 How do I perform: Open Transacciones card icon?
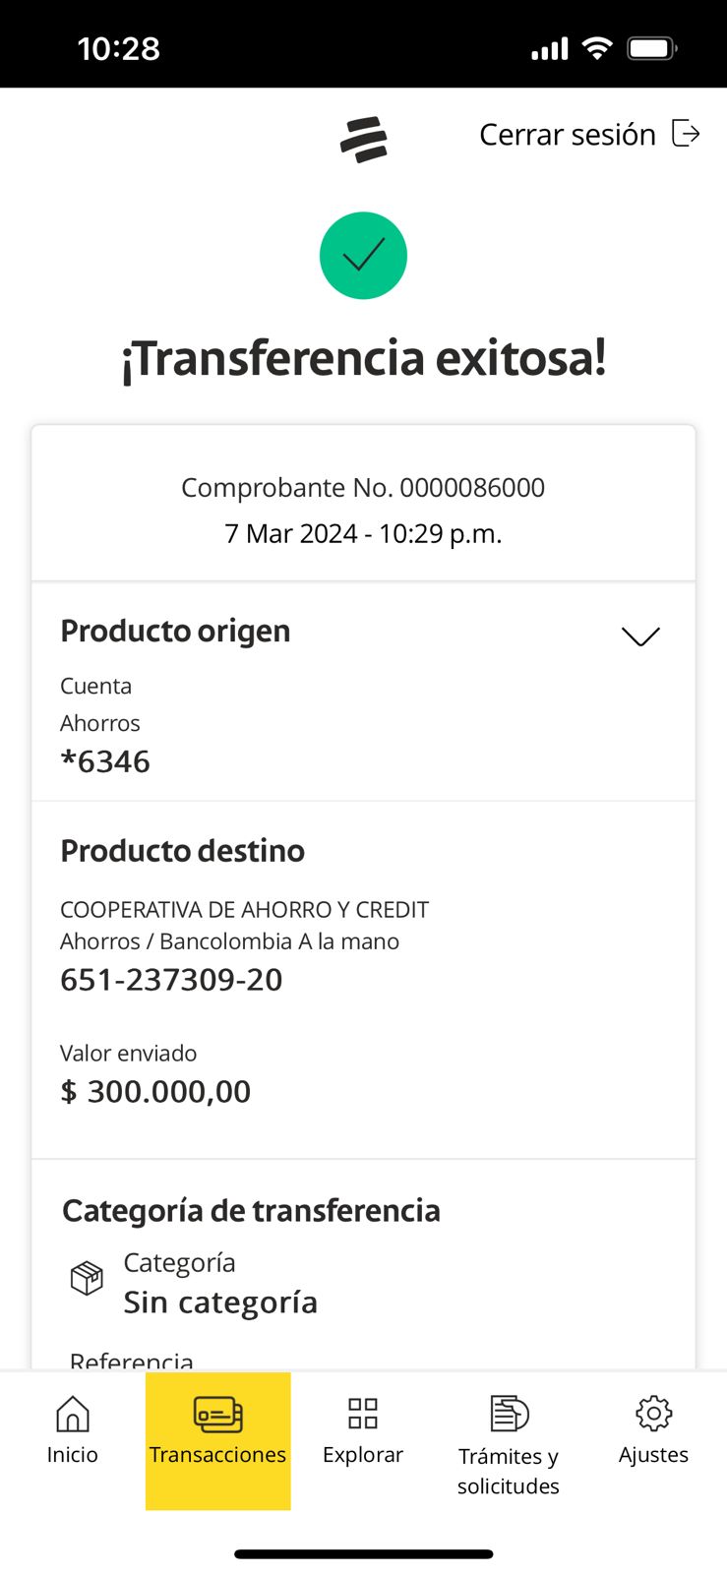[x=217, y=1415]
